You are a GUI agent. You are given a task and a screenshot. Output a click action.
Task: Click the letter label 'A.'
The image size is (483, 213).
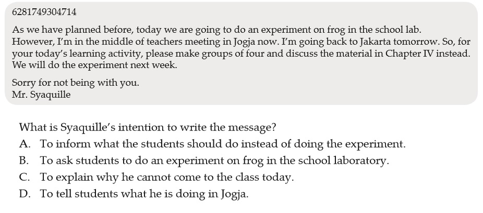25,144
